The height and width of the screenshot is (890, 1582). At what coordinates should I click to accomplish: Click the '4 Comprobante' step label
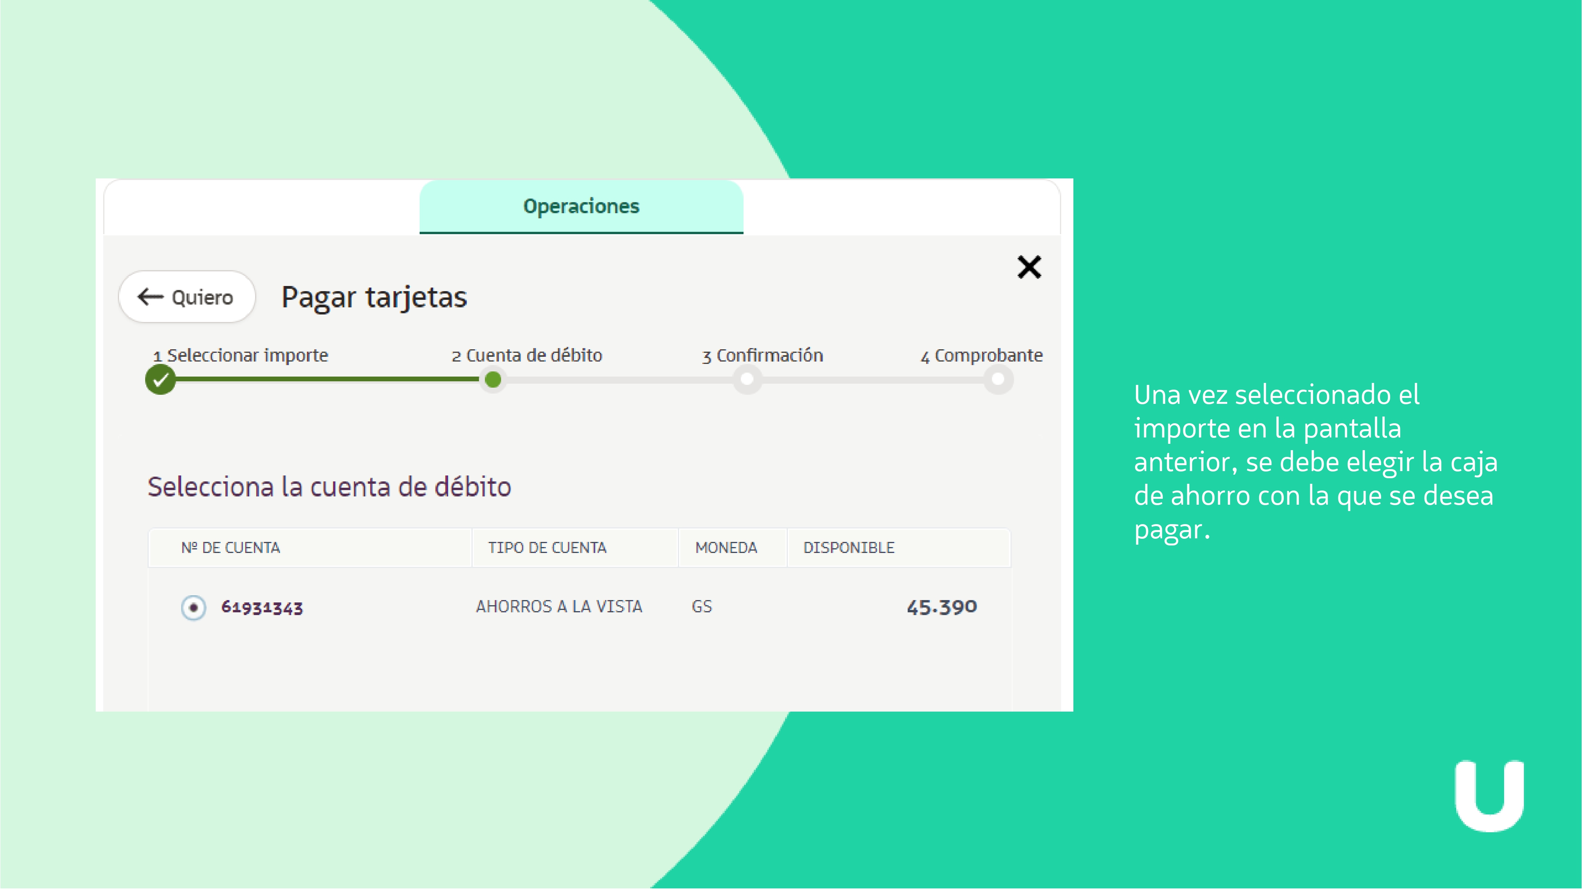981,355
